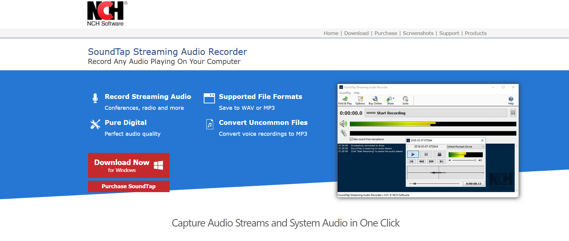This screenshot has height=241, width=569.
Task: Click pause recording button beside Start Recording
Action: (513, 113)
